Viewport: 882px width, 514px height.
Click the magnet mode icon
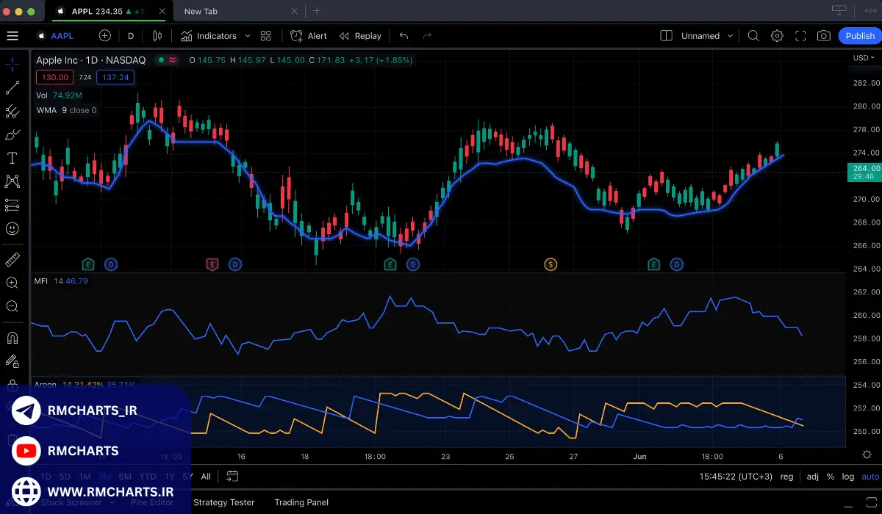[12, 339]
